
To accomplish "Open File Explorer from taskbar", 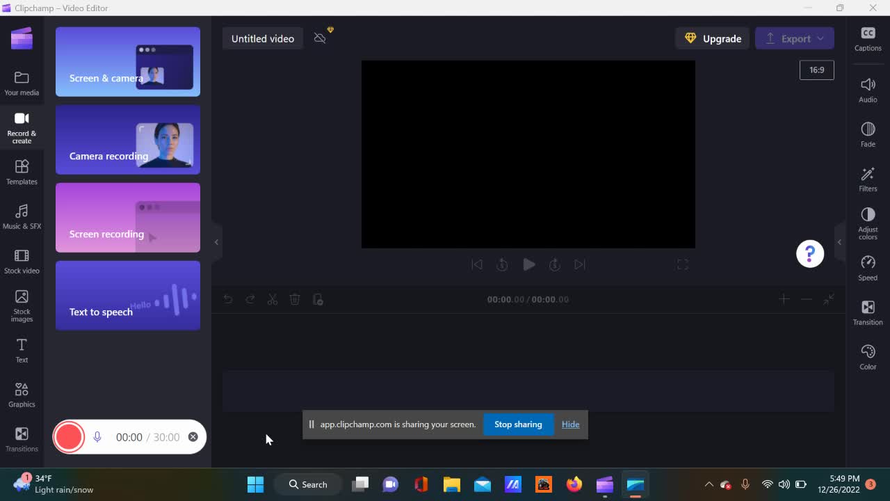I will pyautogui.click(x=452, y=484).
